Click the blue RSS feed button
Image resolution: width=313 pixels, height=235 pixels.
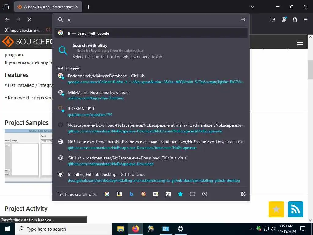[296, 209]
